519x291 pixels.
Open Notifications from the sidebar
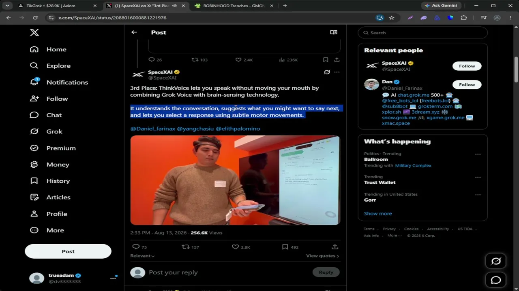click(x=59, y=82)
